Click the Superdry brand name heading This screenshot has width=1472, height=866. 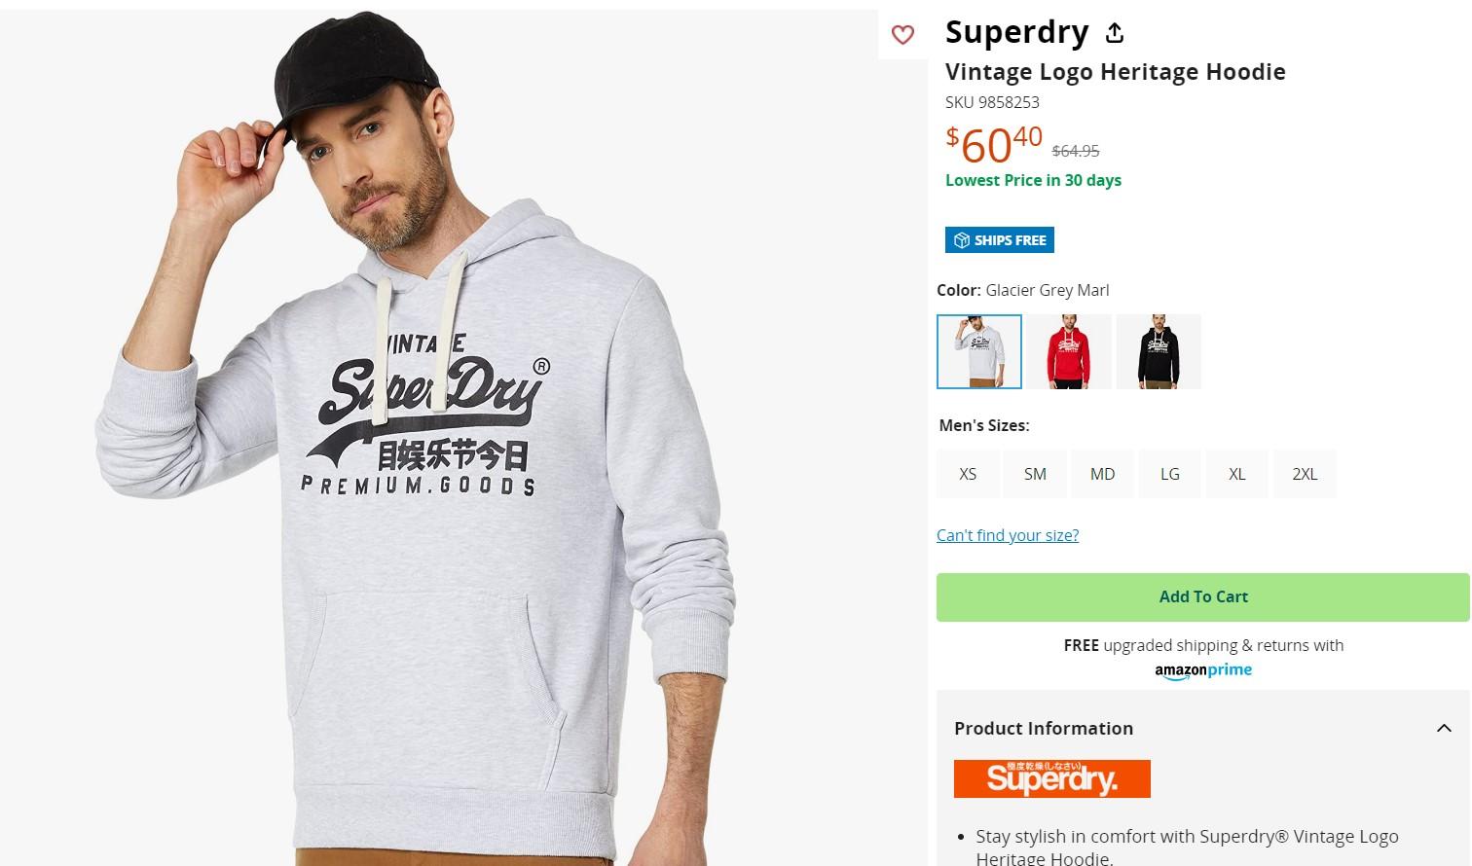click(1016, 32)
